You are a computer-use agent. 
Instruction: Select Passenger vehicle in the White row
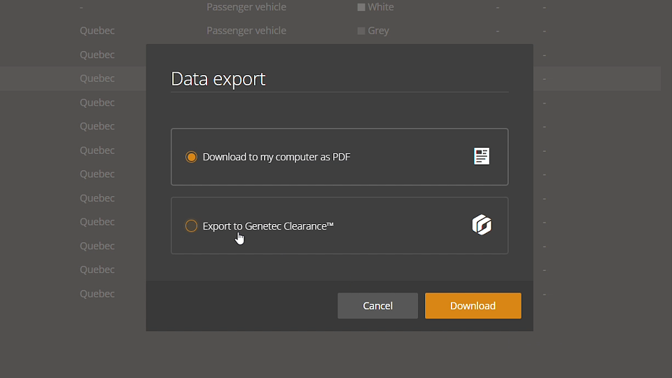pyautogui.click(x=246, y=7)
